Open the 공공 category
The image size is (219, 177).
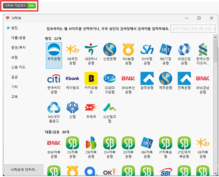[15, 77]
